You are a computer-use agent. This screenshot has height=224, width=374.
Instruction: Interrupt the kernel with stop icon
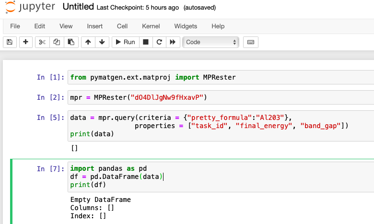tap(146, 42)
